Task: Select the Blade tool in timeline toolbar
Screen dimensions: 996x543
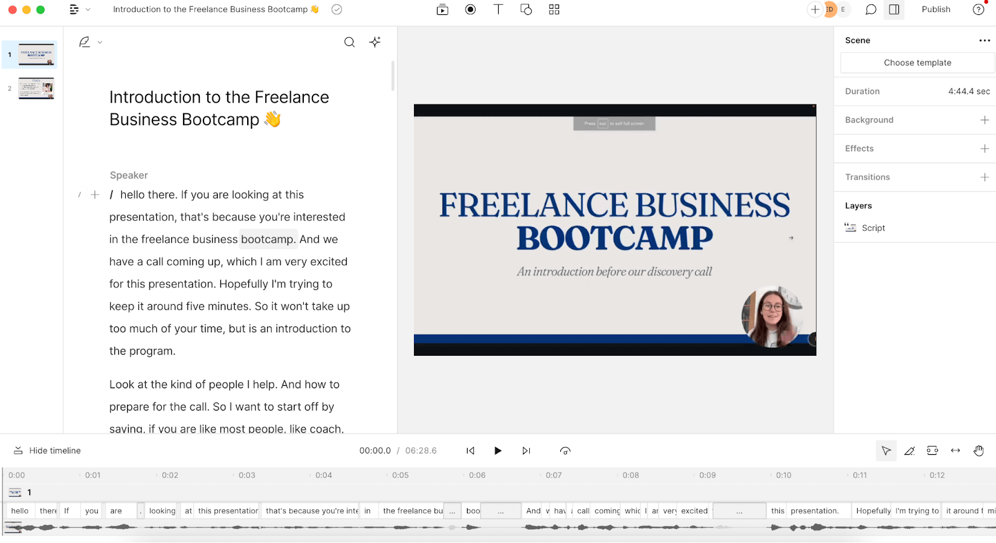Action: pos(909,451)
